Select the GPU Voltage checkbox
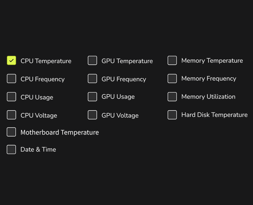The height and width of the screenshot is (205, 253). click(x=92, y=115)
